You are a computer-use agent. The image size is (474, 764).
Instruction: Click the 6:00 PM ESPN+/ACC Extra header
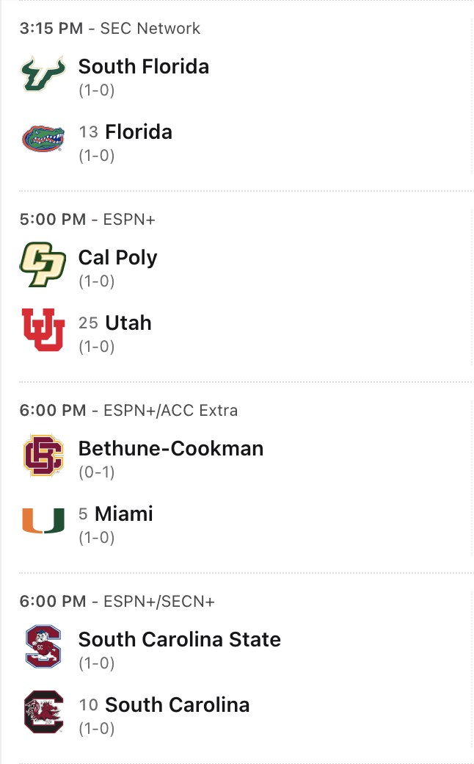[128, 411]
